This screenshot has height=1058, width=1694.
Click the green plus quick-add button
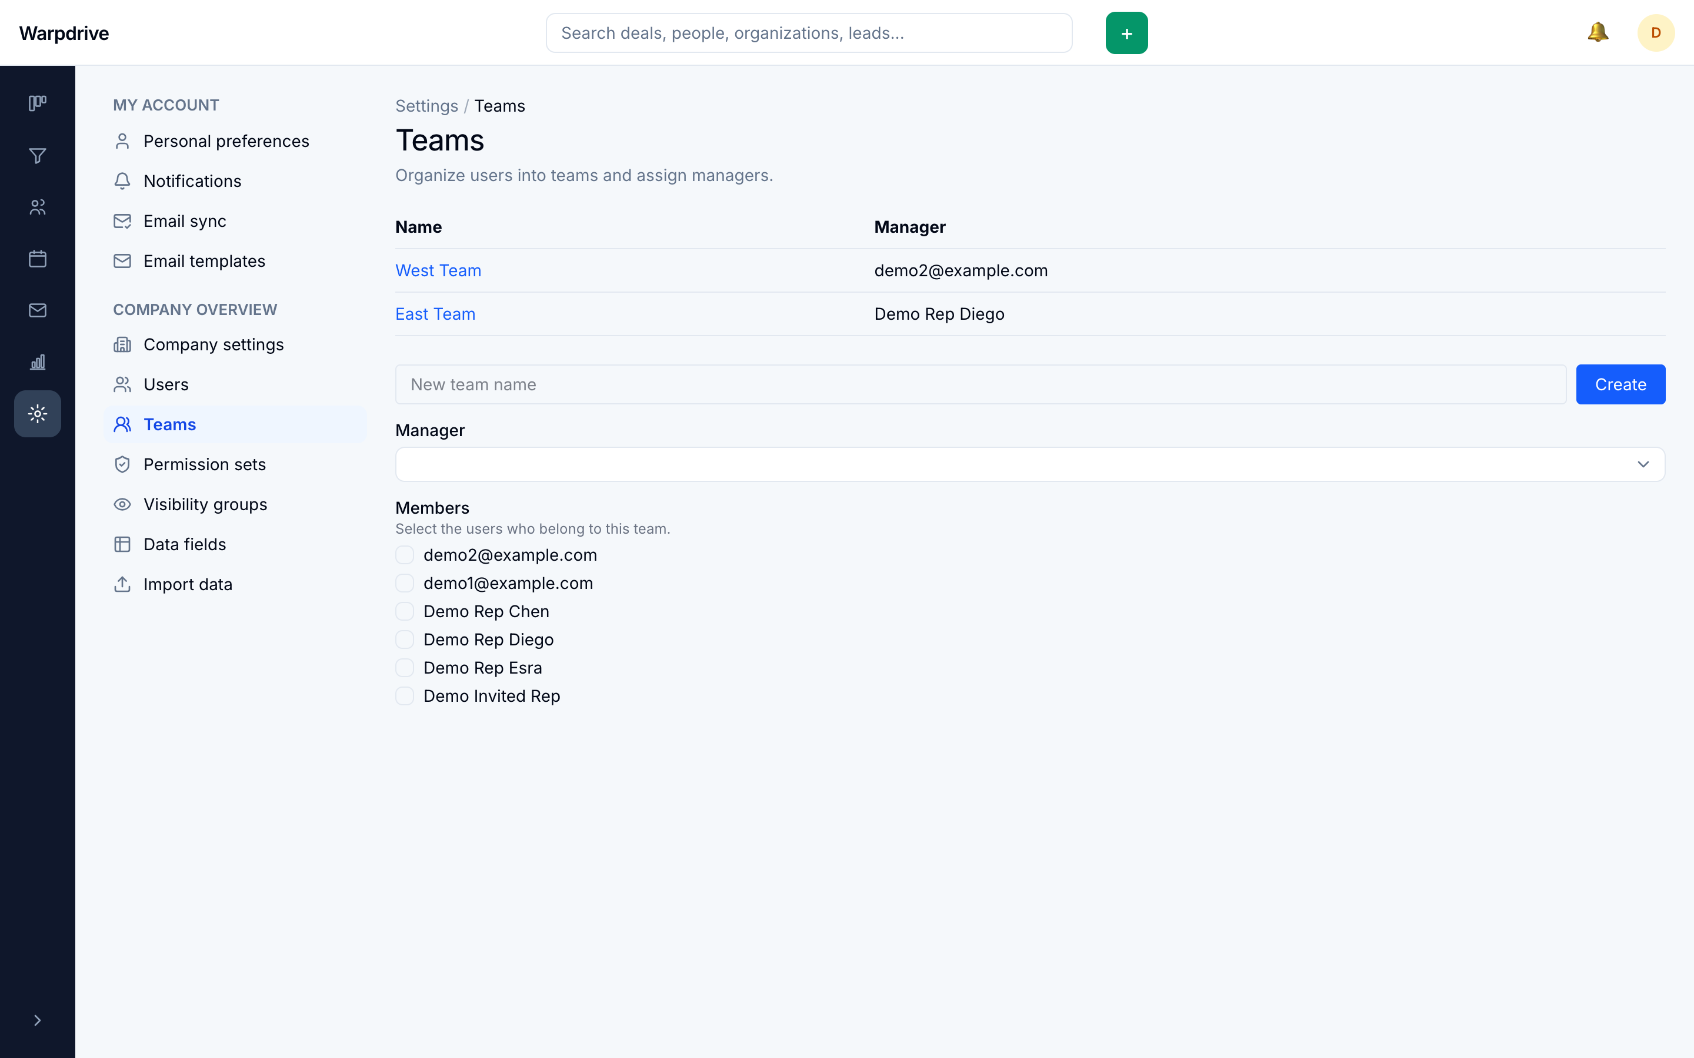[x=1126, y=33]
